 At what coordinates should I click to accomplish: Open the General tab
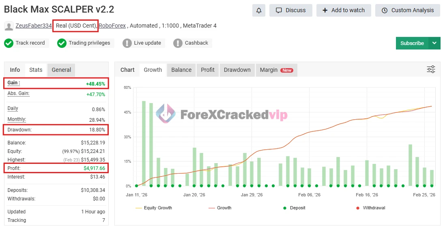(x=61, y=70)
